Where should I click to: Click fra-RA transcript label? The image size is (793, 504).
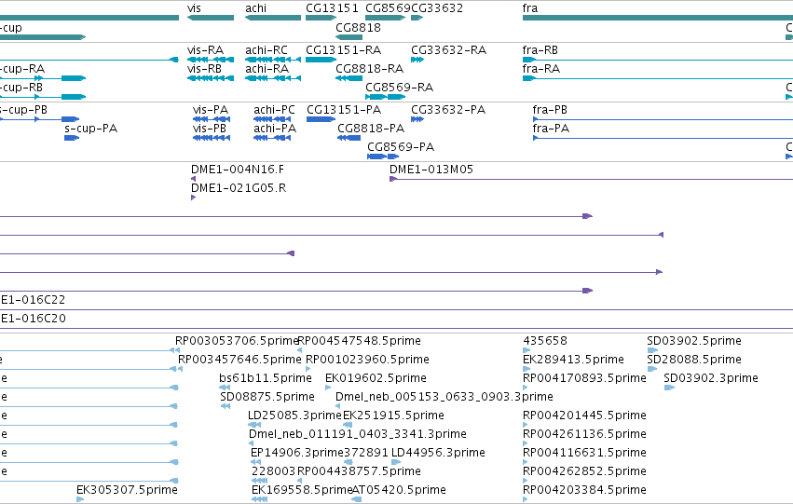point(541,69)
